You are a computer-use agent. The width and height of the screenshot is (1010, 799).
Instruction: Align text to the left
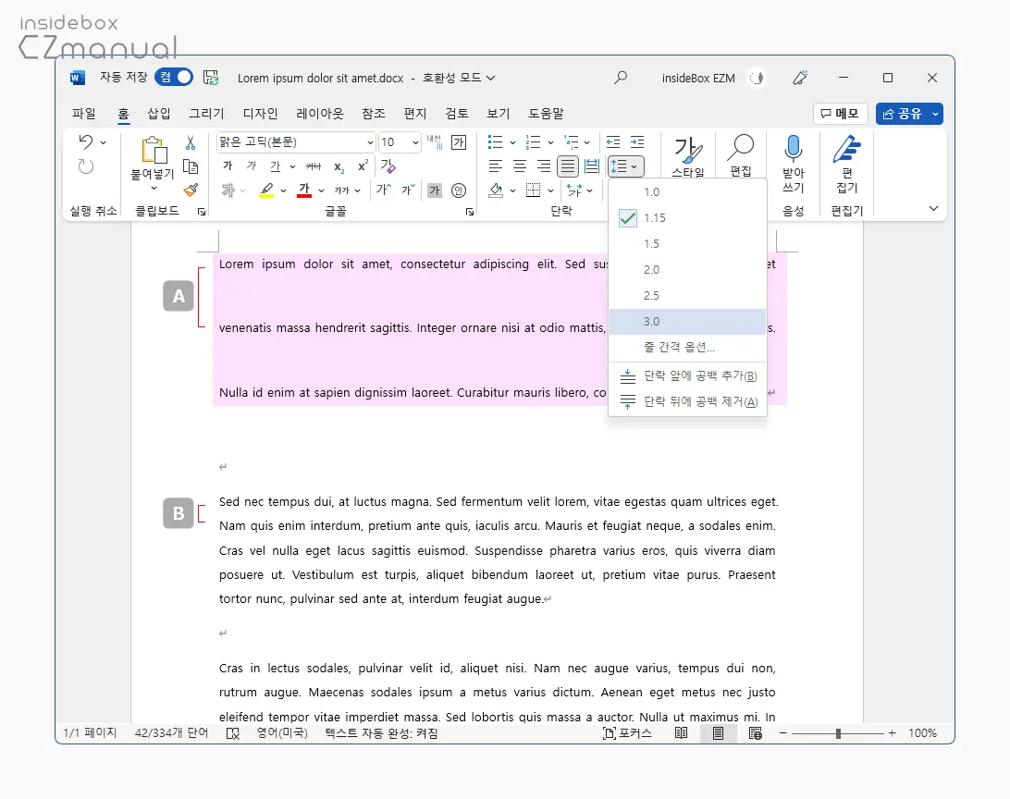click(x=496, y=166)
